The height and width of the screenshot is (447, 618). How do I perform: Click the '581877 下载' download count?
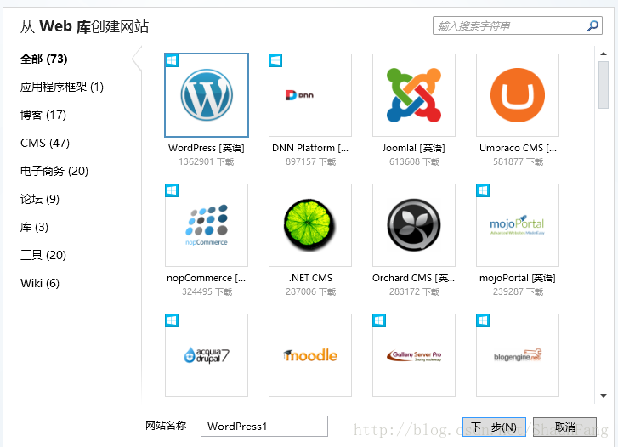[x=518, y=162]
